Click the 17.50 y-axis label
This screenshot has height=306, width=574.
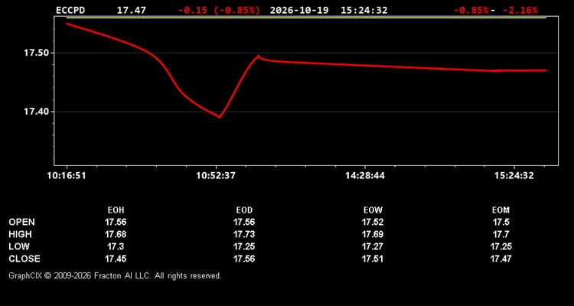click(x=36, y=53)
